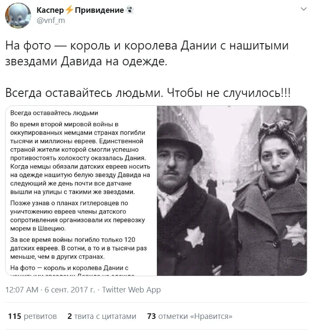Click the date 6 сент. 2017 г.

pos(70,290)
